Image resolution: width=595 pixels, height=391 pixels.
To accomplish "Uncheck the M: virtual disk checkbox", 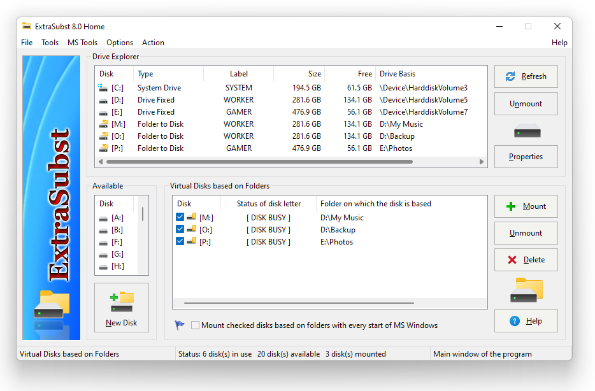I will point(180,217).
